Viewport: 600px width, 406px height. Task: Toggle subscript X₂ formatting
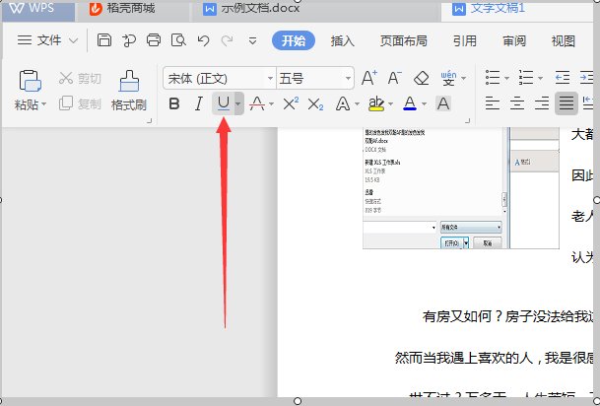(x=315, y=104)
